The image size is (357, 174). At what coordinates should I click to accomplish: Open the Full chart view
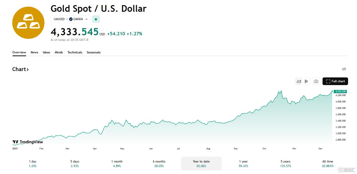pyautogui.click(x=335, y=81)
